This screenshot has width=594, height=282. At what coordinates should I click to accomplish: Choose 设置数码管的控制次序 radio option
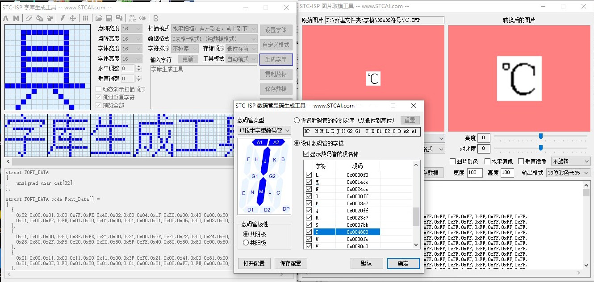pos(297,120)
